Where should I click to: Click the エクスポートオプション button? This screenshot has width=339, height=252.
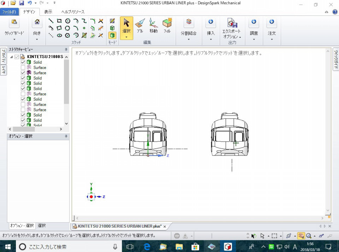(x=232, y=29)
